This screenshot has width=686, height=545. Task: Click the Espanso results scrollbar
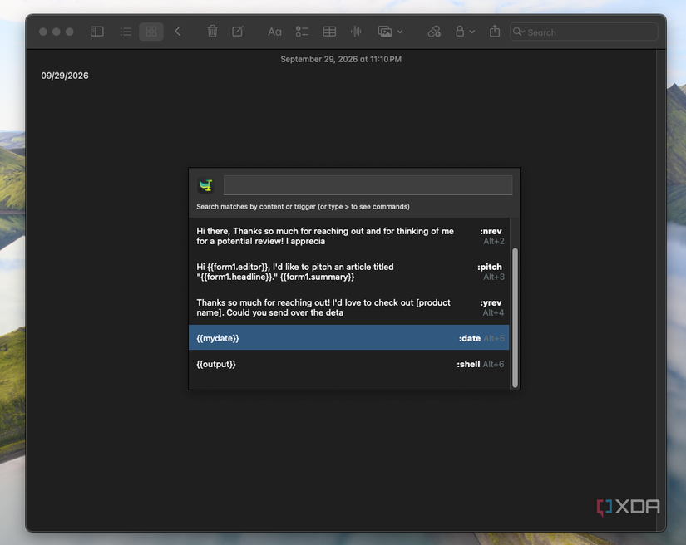pyautogui.click(x=515, y=317)
